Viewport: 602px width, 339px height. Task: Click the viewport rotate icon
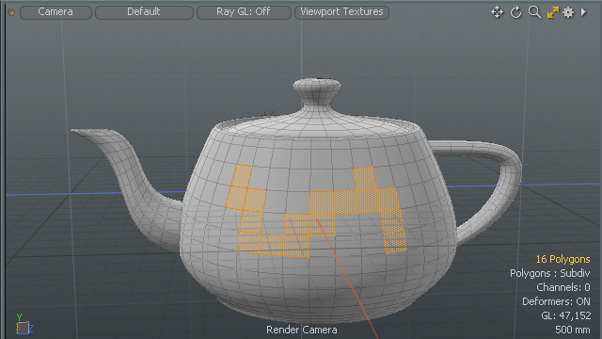(x=515, y=12)
